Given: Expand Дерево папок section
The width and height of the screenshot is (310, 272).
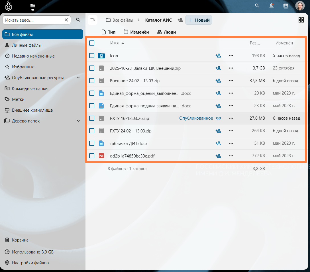Looking at the screenshot, I should [79, 121].
